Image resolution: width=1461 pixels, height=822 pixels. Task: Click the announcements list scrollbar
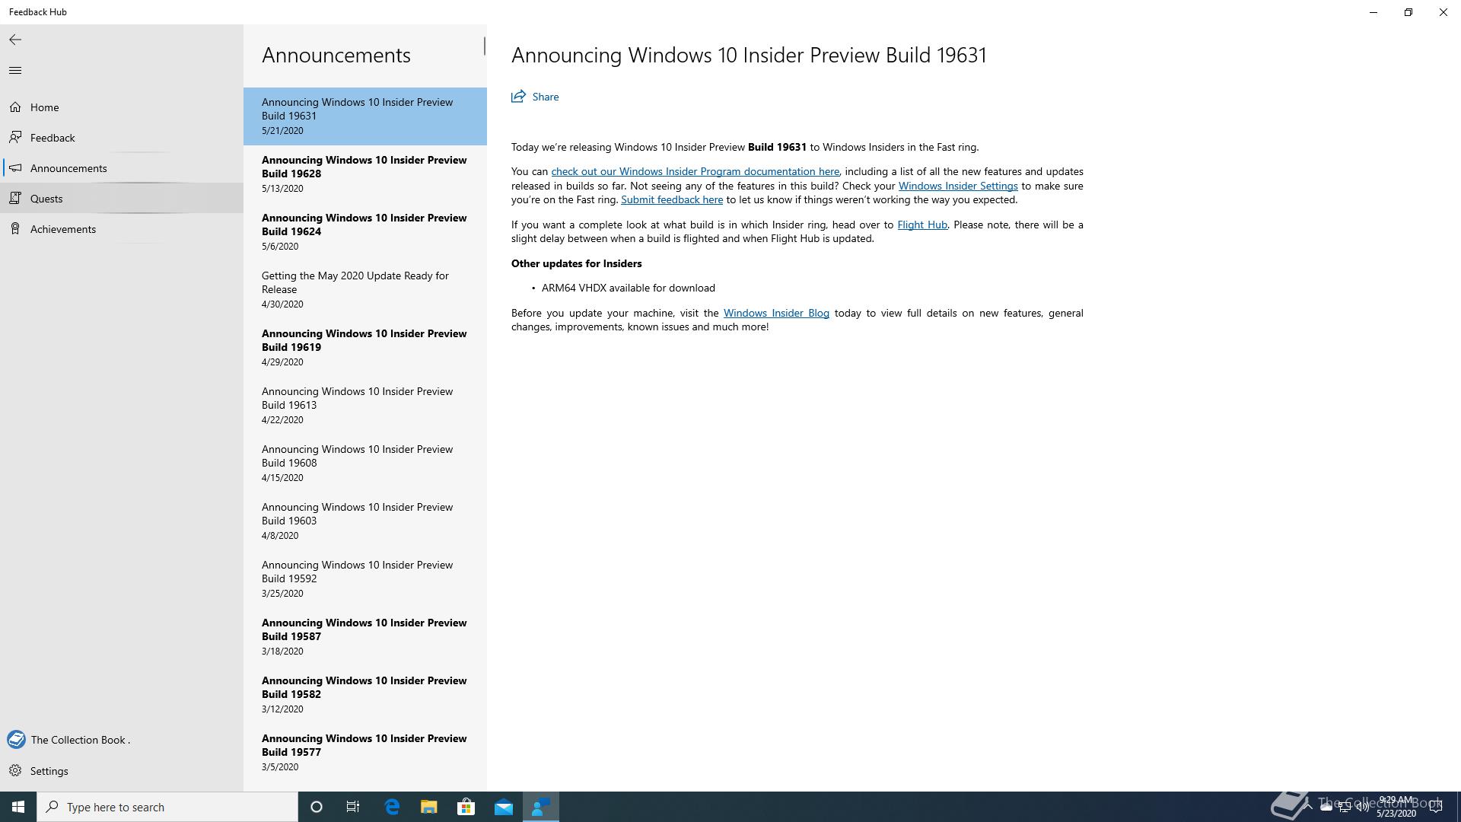484,46
